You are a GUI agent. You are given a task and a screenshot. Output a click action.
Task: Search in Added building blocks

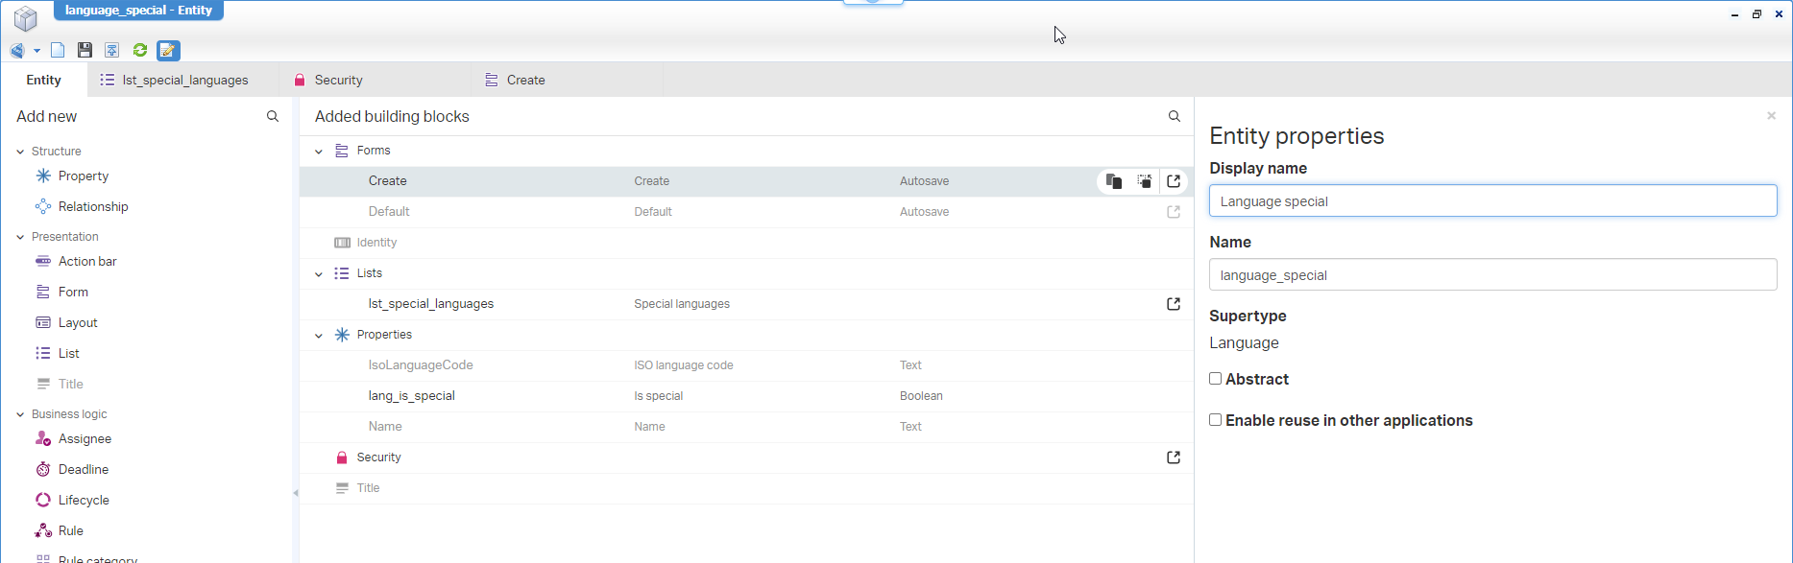[x=1174, y=116]
